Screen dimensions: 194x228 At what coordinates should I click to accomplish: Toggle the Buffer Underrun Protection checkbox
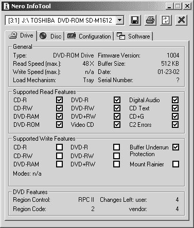pyautogui.click(x=176, y=147)
